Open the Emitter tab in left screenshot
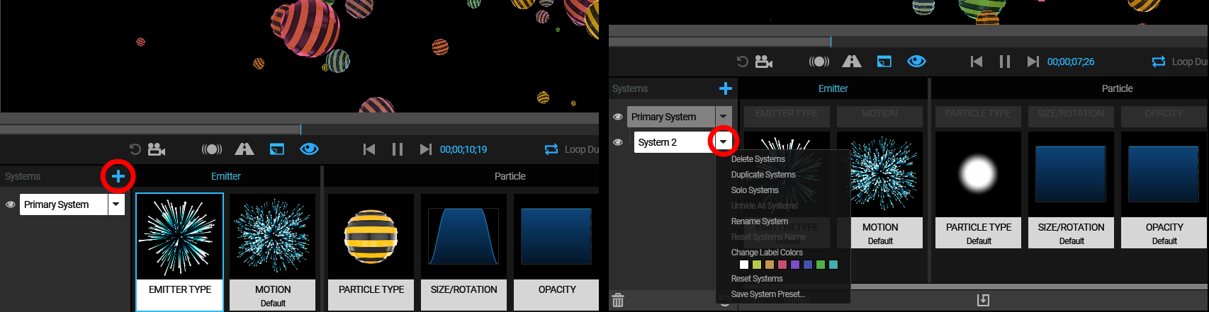Screen dimensions: 1209x312 [226, 176]
